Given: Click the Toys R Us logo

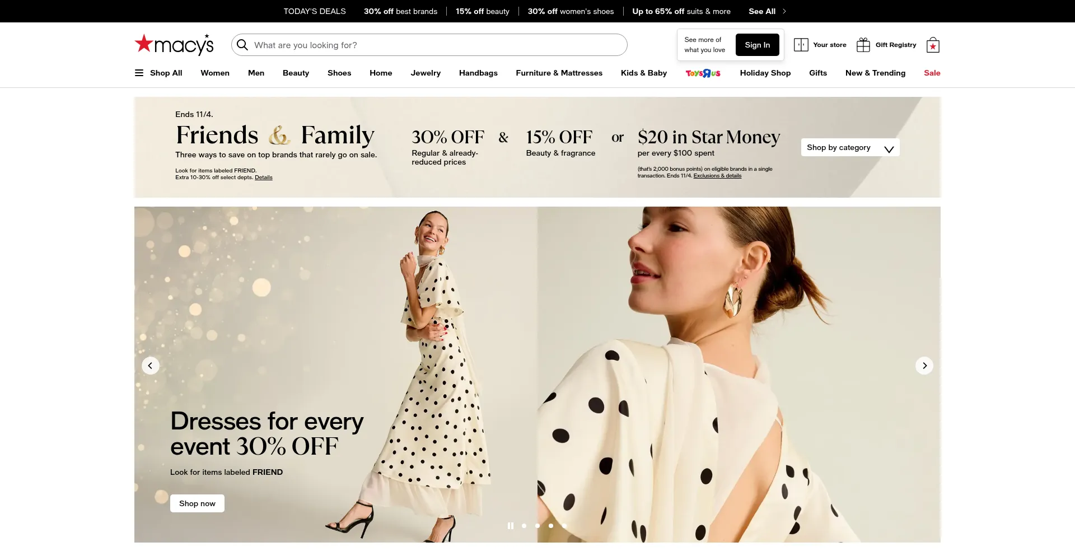Looking at the screenshot, I should (703, 73).
